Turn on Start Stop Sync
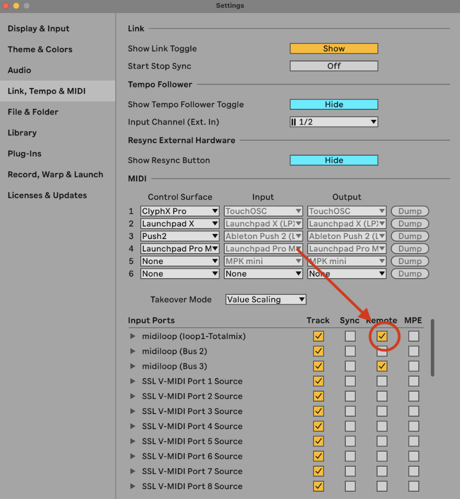The height and width of the screenshot is (499, 460). (x=334, y=66)
